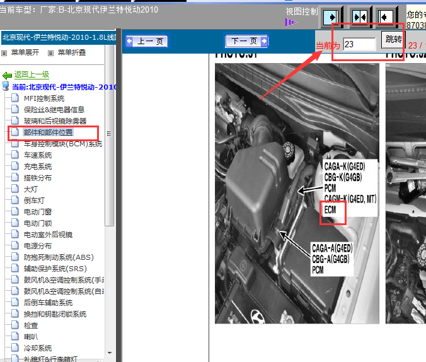
Task: Open 喇叭 tree item
Action: [x=30, y=337]
